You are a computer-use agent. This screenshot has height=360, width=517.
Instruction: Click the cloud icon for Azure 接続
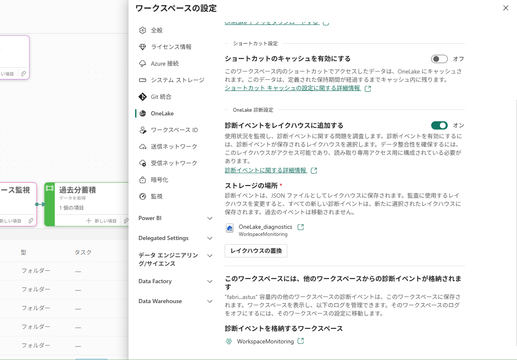[x=143, y=64]
